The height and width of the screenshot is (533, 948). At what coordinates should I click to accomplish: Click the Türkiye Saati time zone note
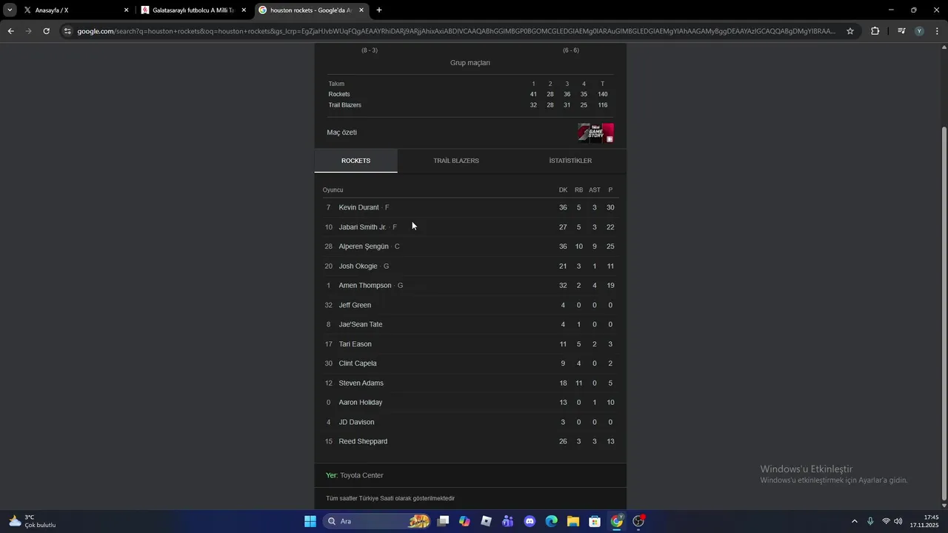[390, 498]
